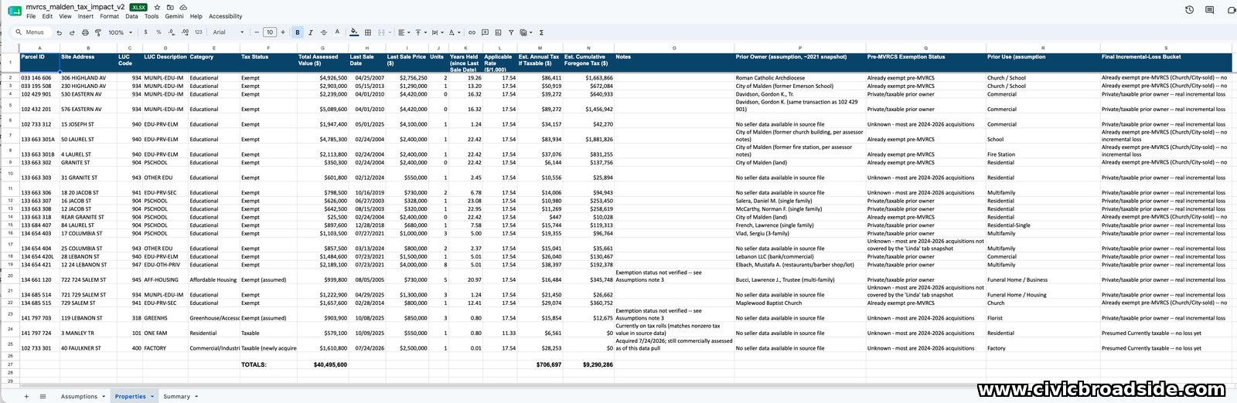This screenshot has height=403, width=1237.
Task: Click the document title
Action: (x=75, y=7)
